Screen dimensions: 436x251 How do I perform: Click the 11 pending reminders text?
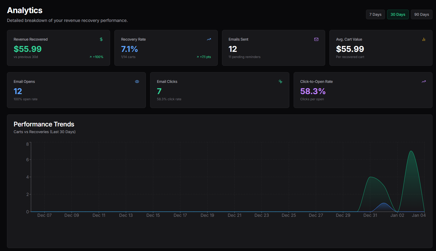[244, 57]
